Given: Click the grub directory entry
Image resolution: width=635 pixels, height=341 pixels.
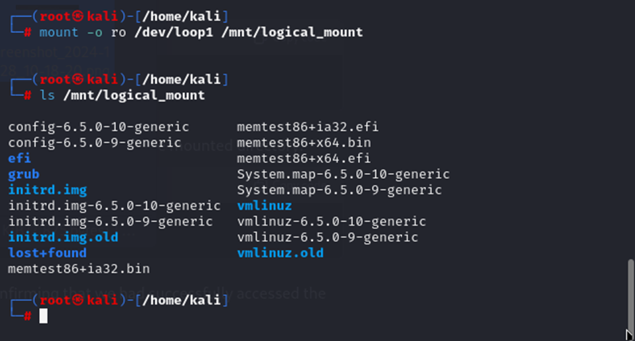Looking at the screenshot, I should 24,174.
